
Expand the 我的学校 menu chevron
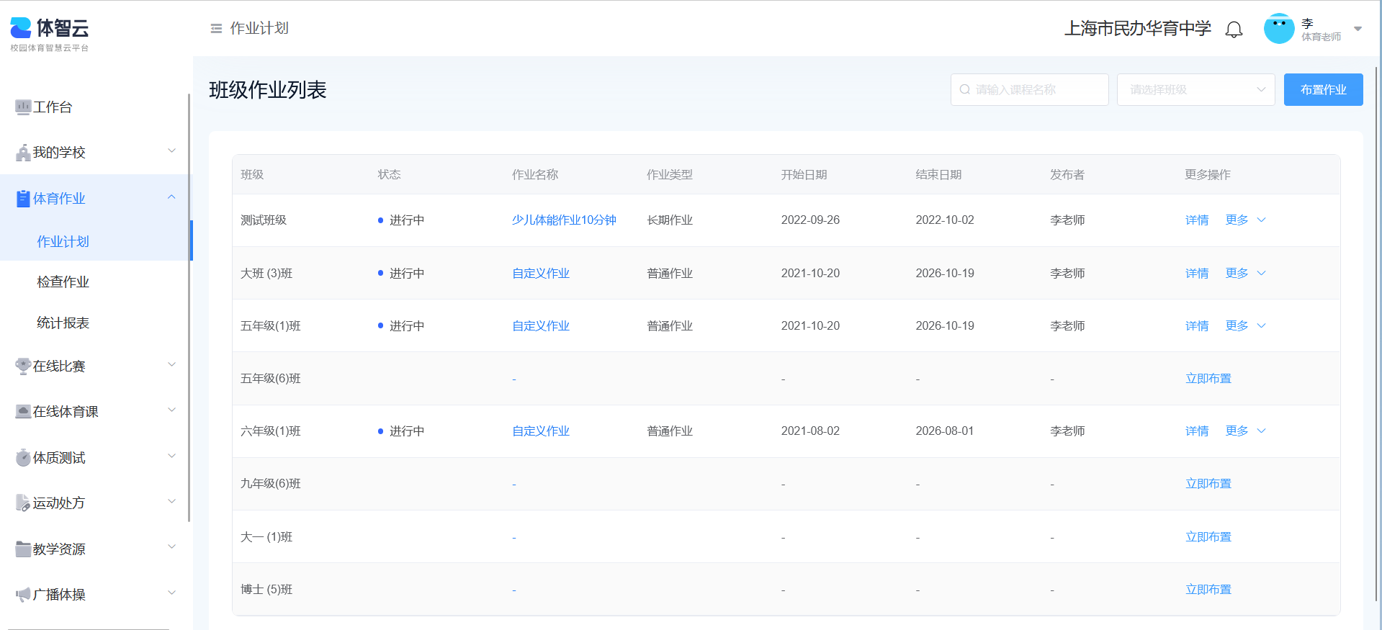pos(171,151)
